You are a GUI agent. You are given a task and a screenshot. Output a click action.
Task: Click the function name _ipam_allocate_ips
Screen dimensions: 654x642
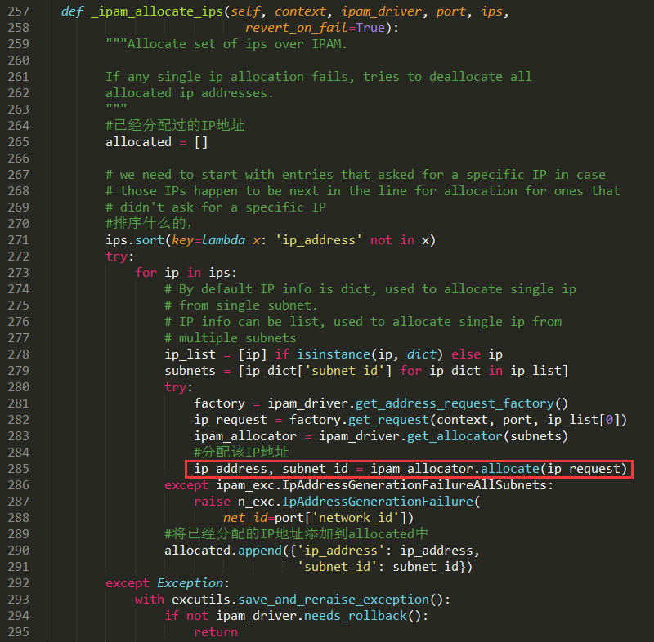tap(157, 11)
